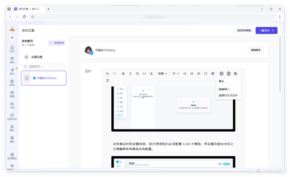Open 发布图文 in the sidebar
The height and width of the screenshot is (177, 290).
pyautogui.click(x=12, y=156)
